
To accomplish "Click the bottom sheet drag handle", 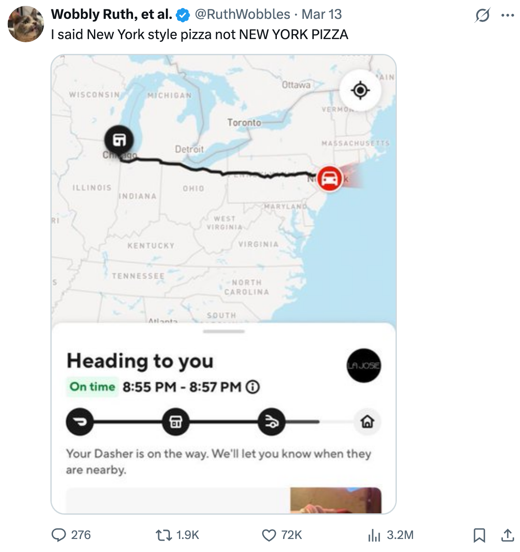I will tap(224, 331).
